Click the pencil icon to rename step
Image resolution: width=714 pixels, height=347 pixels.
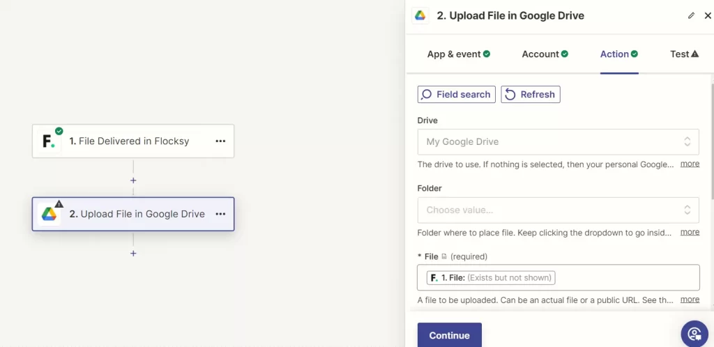691,15
